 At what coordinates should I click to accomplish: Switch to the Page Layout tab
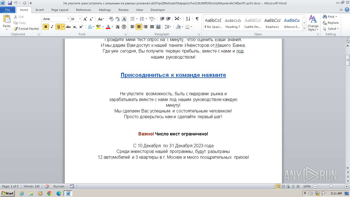click(60, 10)
